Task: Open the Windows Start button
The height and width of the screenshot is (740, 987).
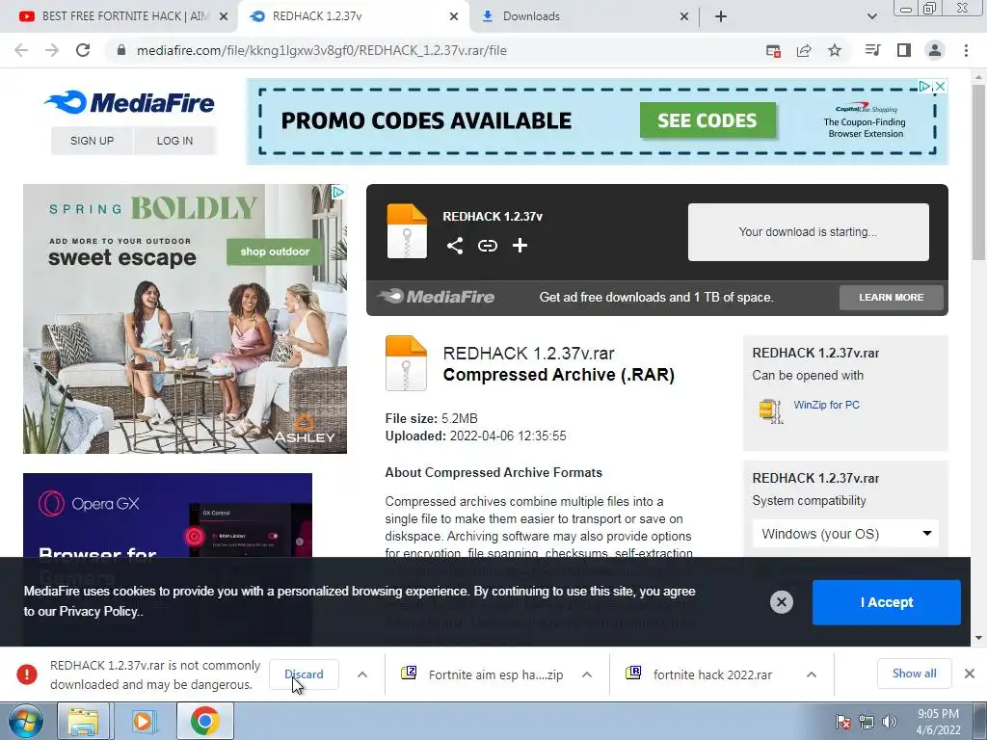Action: pyautogui.click(x=24, y=721)
